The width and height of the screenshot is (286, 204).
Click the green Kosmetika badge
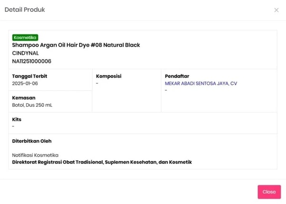pos(25,37)
